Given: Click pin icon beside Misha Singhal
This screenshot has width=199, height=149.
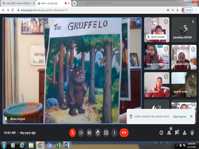Looking at the screenshot, I should 6,119.
